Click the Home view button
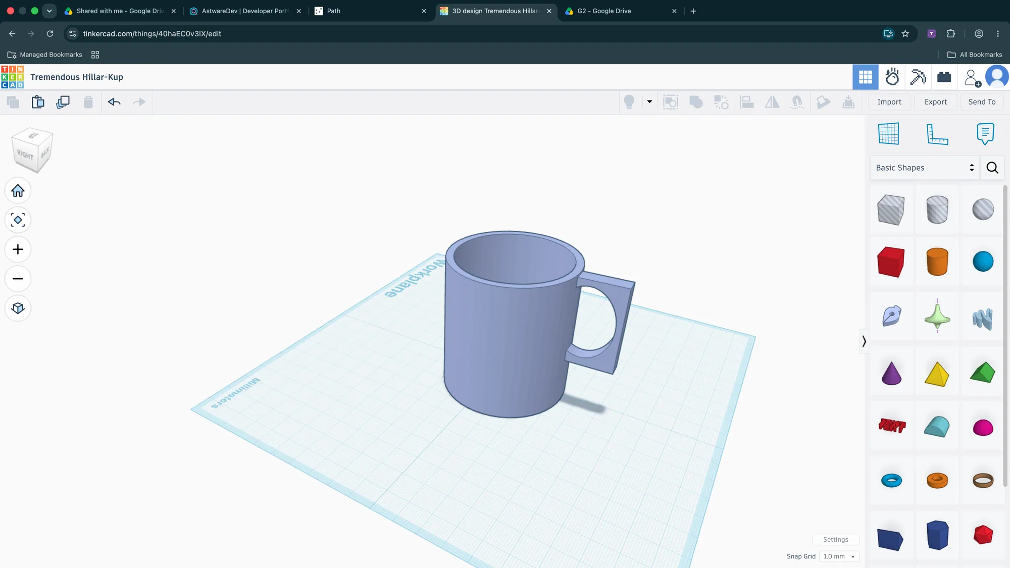 tap(18, 190)
